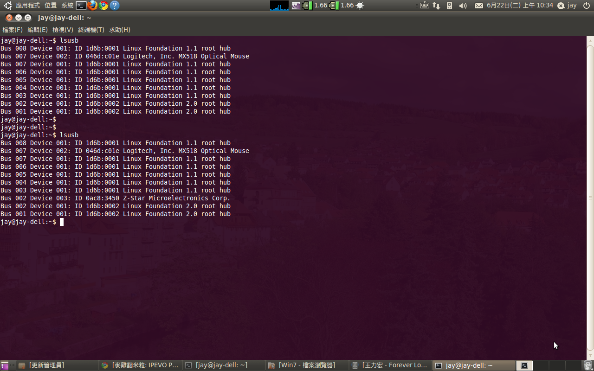594x371 pixels.
Task: Open the 系統 system menu
Action: click(x=67, y=6)
